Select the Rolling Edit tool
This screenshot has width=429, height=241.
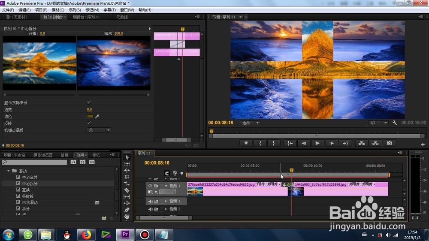click(x=127, y=177)
